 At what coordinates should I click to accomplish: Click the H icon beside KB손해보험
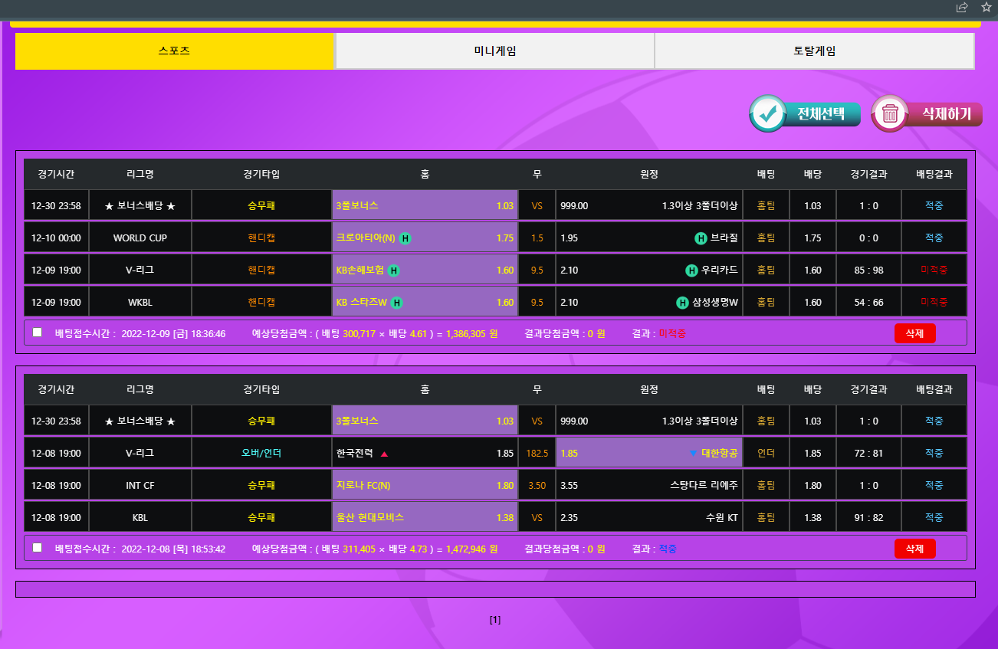coord(393,270)
